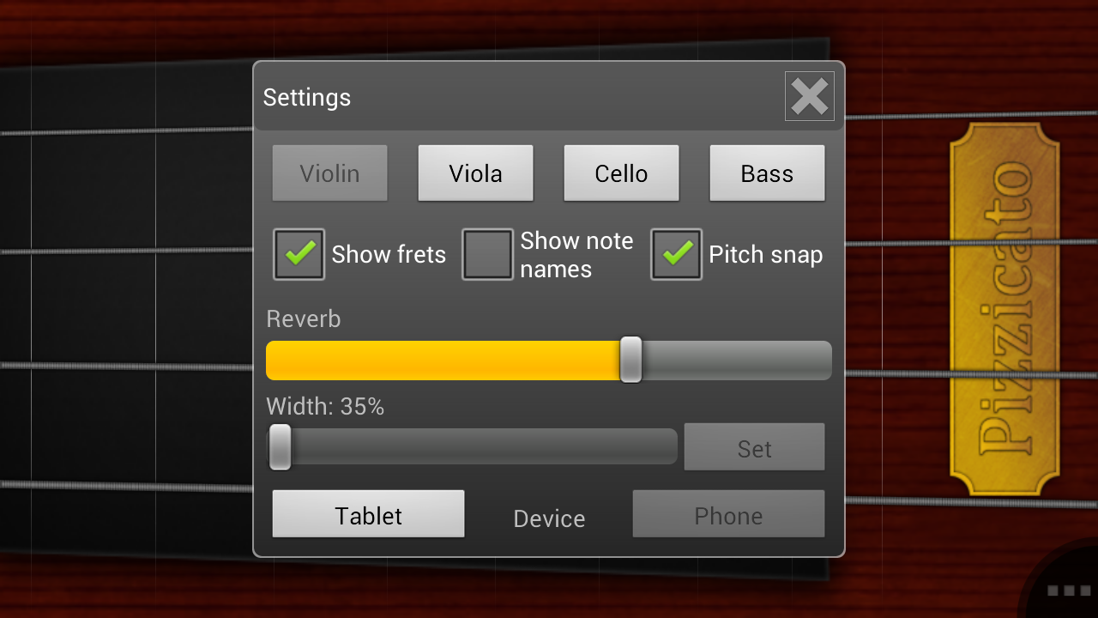This screenshot has height=618, width=1098.
Task: Click the Show note names checkbox
Action: pyautogui.click(x=487, y=254)
